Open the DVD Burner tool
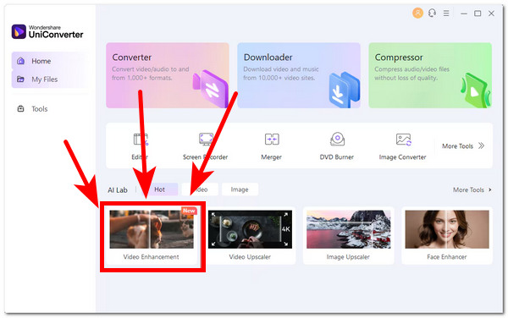508x318 pixels. pos(337,146)
